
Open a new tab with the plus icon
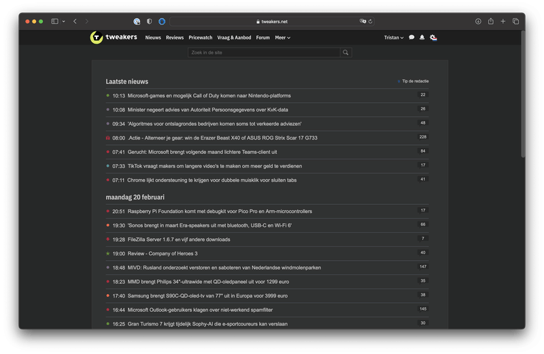coord(503,21)
